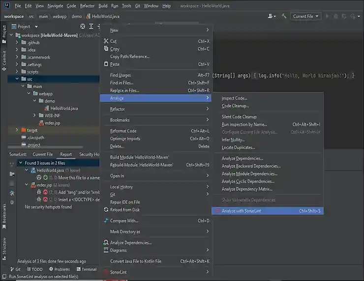
Task: Click the Select Opened File target icon
Action: [83, 27]
